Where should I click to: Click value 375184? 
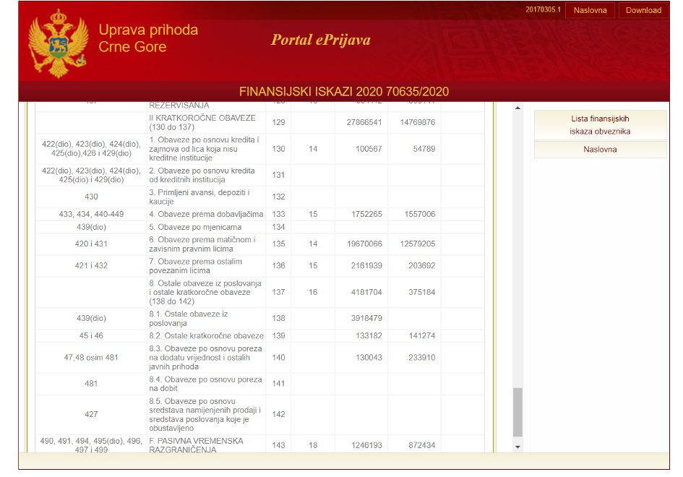[x=421, y=292]
